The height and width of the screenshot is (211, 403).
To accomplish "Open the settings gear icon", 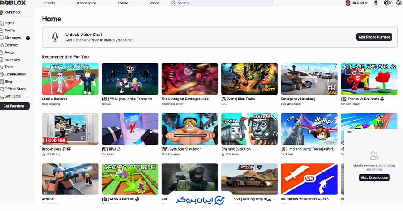I will pos(399,3).
